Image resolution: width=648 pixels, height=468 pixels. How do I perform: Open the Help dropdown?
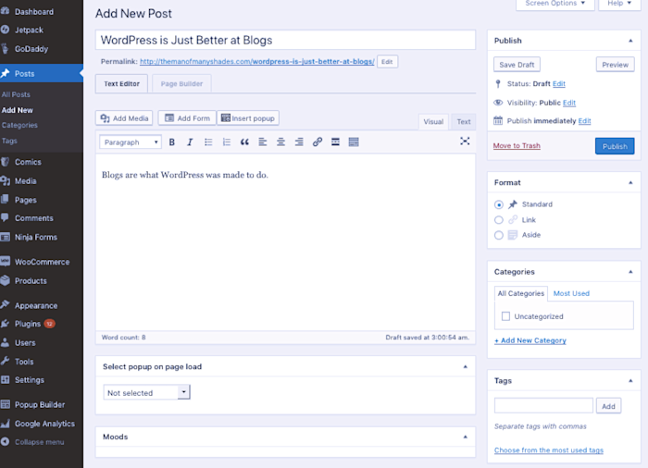click(619, 4)
